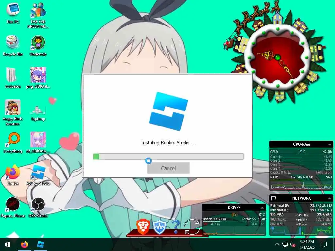Switch to Firefox on the taskbar
Screen dimensions: 335x251
24,244
